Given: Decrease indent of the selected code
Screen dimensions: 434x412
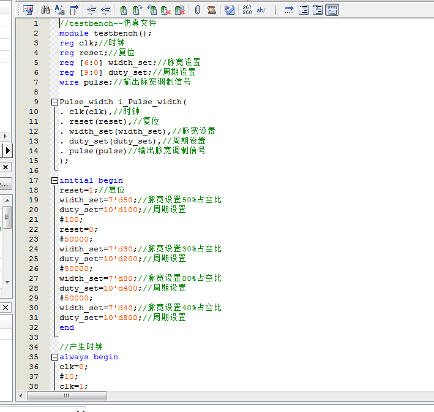Looking at the screenshot, I should [x=106, y=10].
